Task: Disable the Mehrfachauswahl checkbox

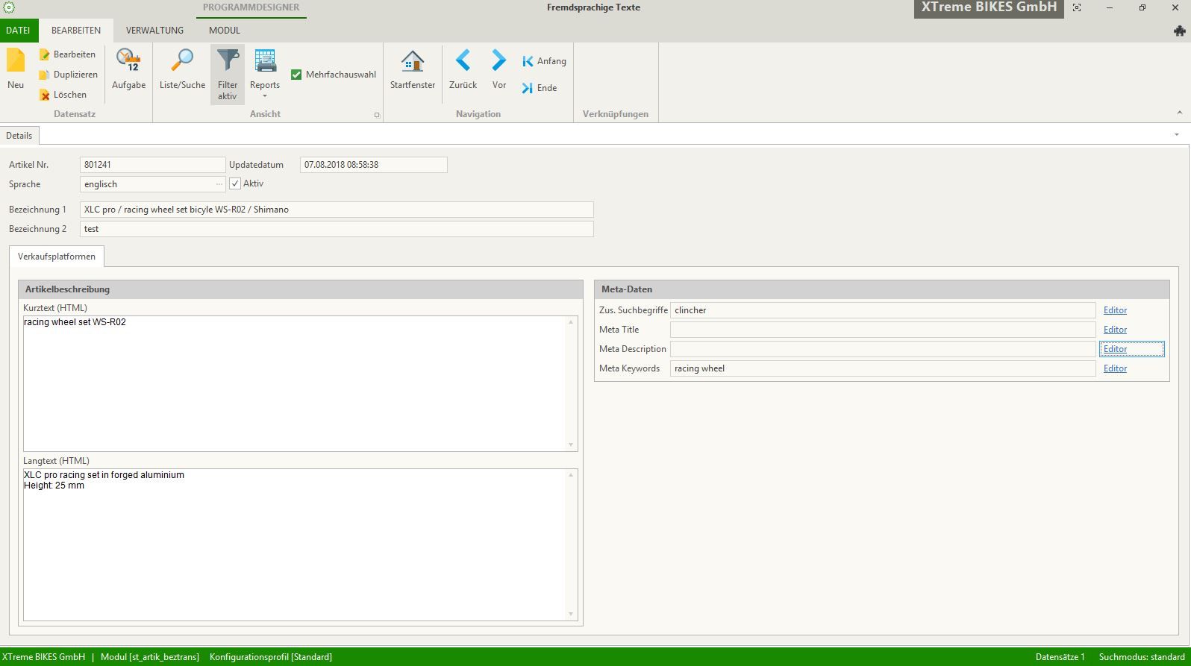Action: point(296,75)
